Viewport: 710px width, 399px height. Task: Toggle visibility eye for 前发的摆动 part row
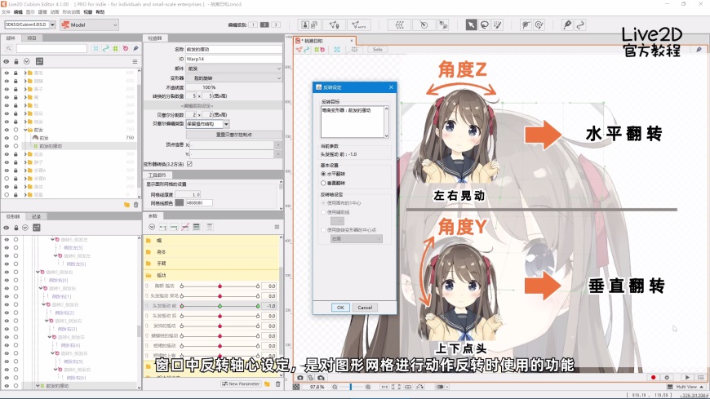click(x=7, y=146)
